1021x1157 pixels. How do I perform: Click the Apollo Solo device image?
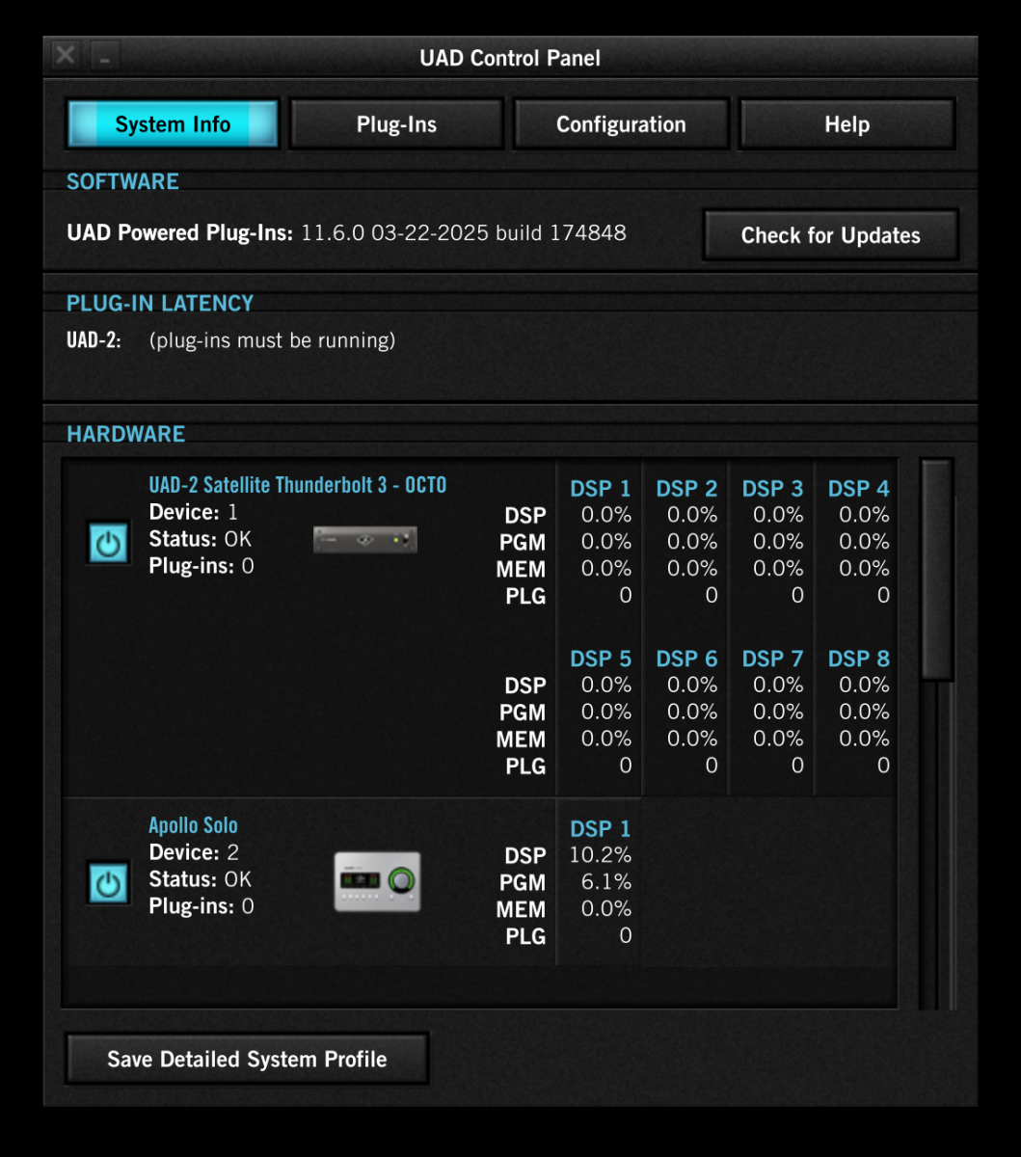377,881
